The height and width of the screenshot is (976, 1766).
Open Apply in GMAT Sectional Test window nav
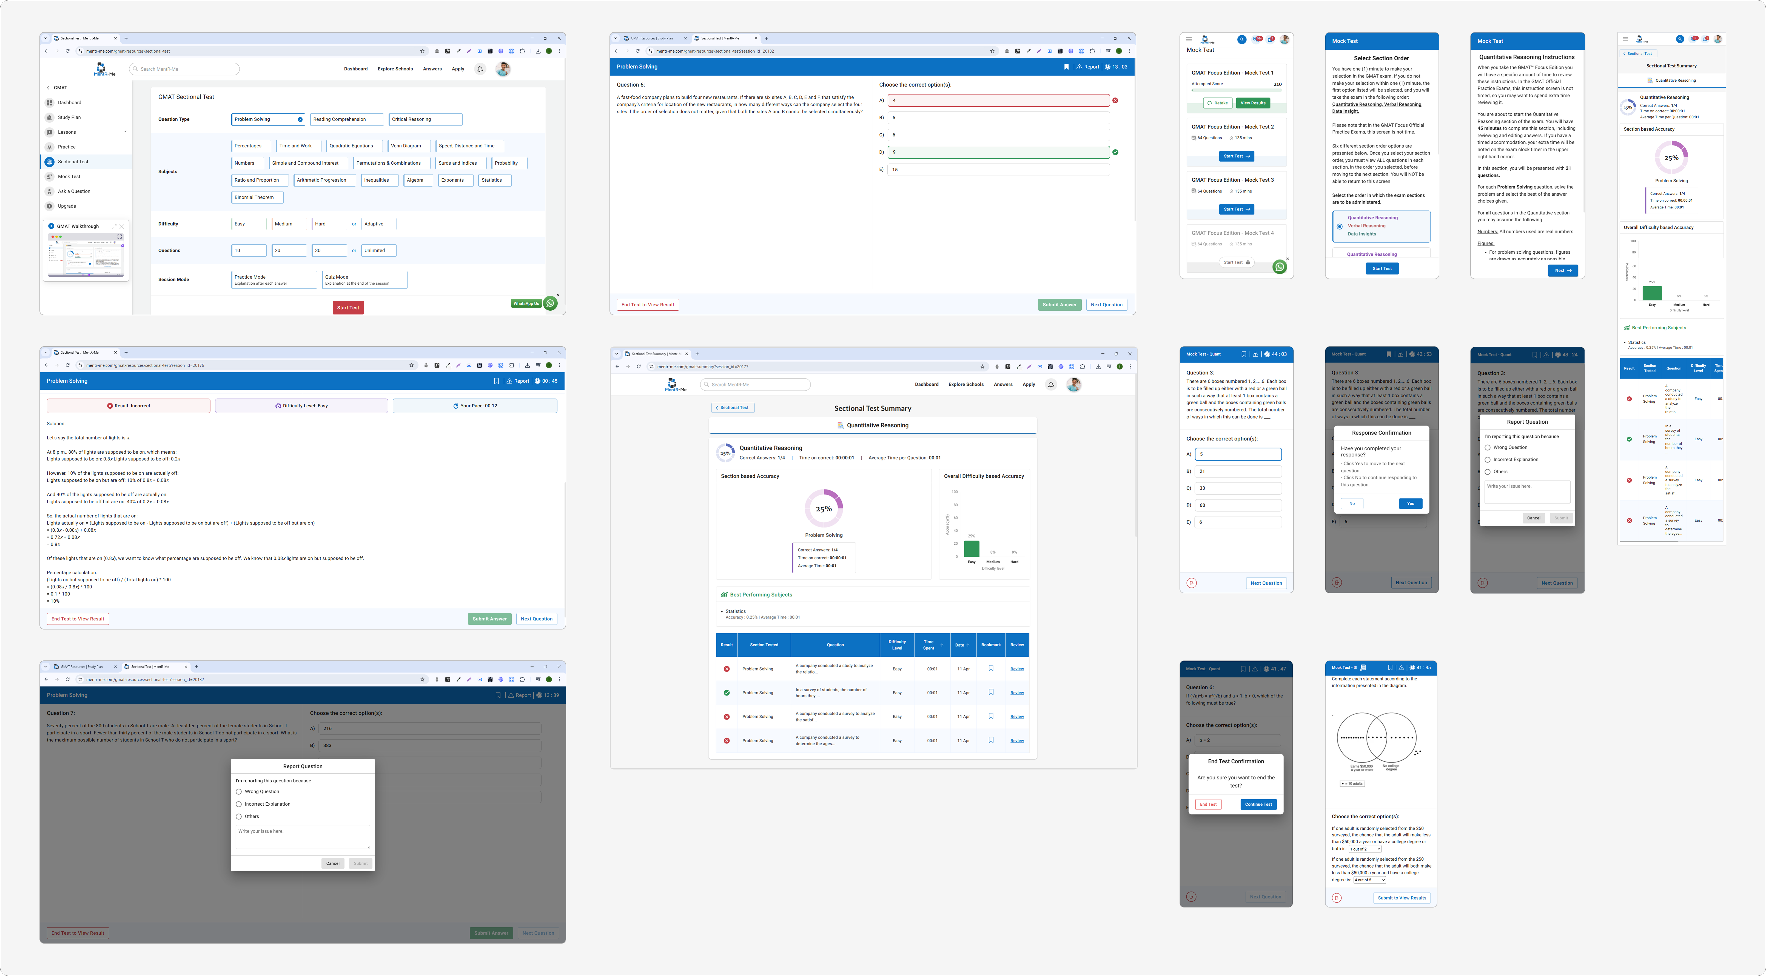click(x=458, y=69)
